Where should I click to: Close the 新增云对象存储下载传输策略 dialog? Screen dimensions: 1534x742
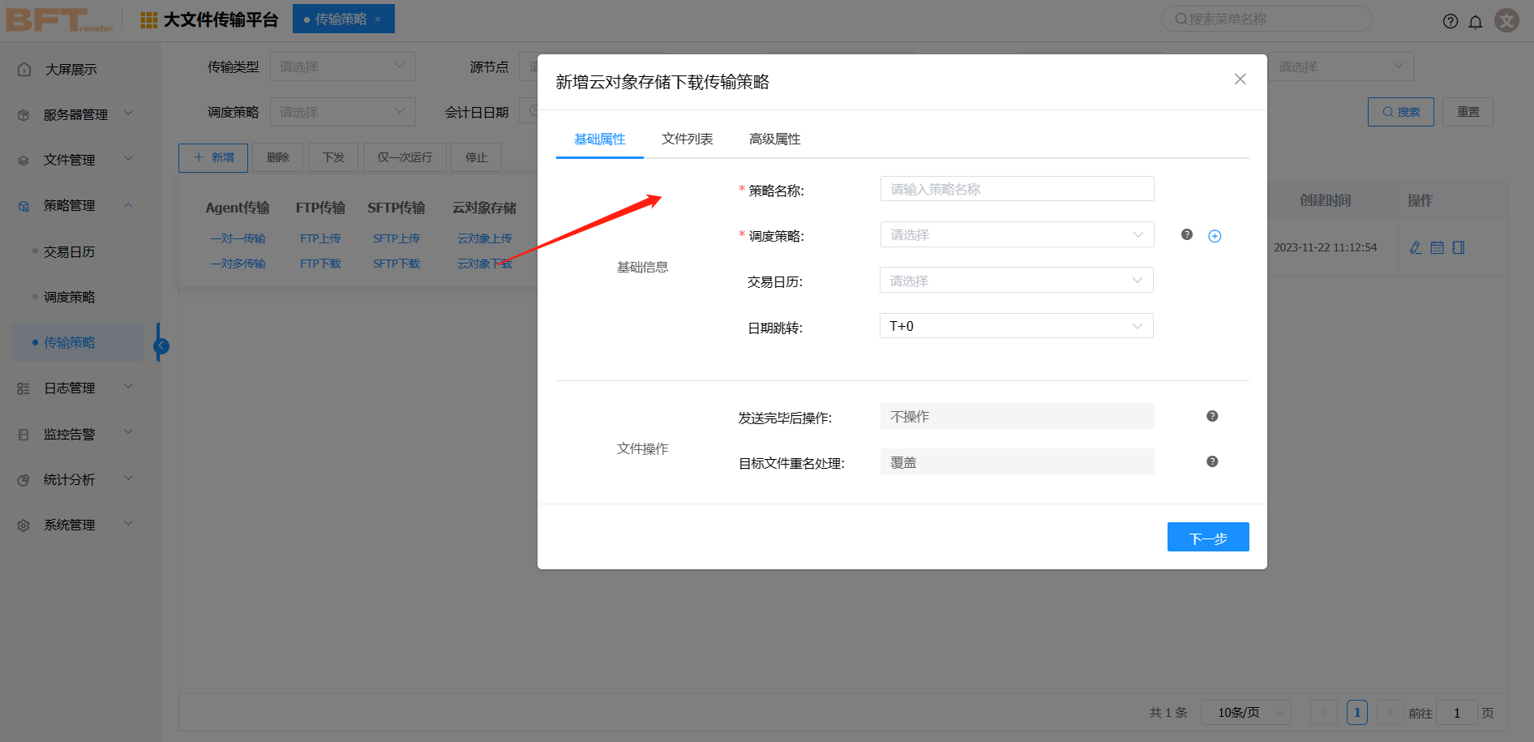[x=1240, y=79]
